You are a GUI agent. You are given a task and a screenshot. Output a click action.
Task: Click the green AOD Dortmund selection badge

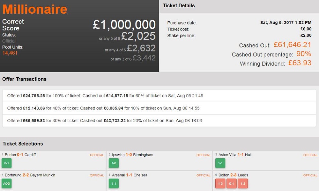pyautogui.click(x=6, y=183)
